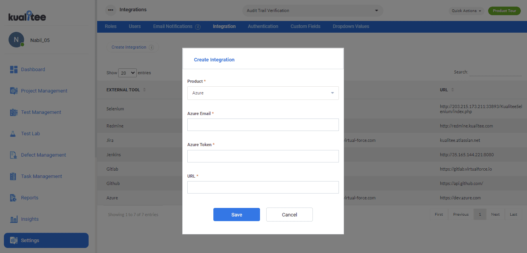Viewport: 527px width, 253px height.
Task: Focus the Azure Email input field
Action: pos(263,125)
